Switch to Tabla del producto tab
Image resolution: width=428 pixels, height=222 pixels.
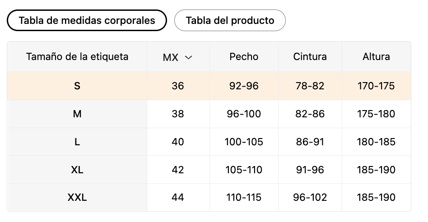click(x=230, y=20)
